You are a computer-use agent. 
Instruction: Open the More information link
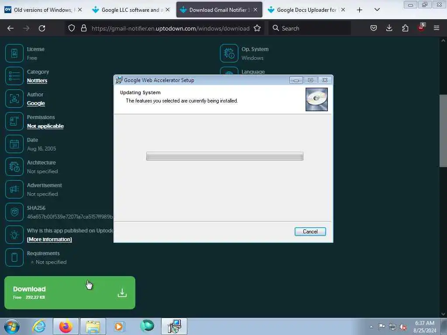tap(49, 239)
